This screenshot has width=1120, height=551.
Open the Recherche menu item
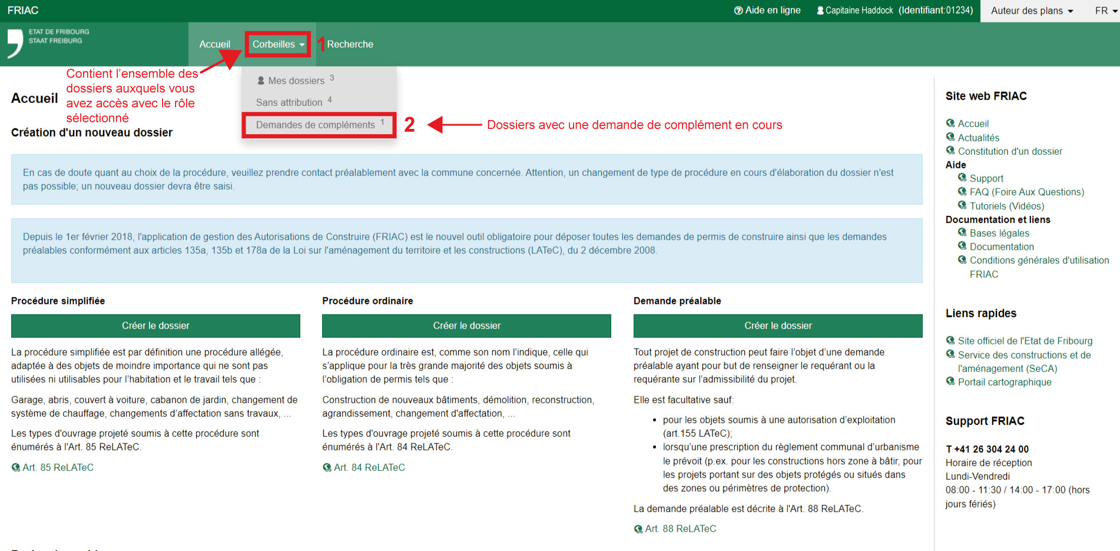(350, 44)
